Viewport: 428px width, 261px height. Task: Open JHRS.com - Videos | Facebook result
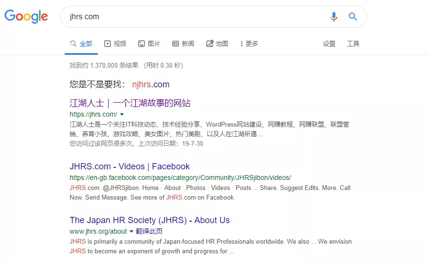coord(130,166)
